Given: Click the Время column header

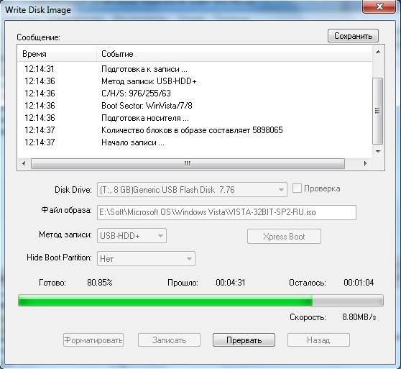Looking at the screenshot, I should (x=57, y=54).
